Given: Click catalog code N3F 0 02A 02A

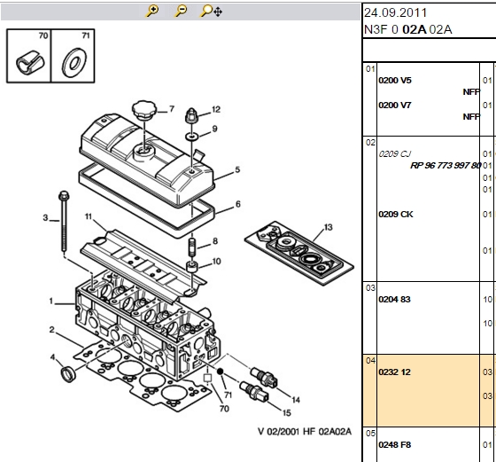Looking at the screenshot, I should tap(408, 29).
